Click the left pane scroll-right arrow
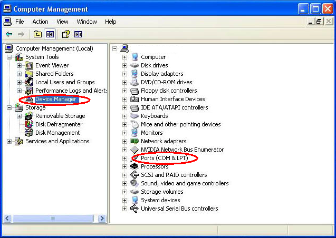The height and width of the screenshot is (238, 336). click(102, 219)
